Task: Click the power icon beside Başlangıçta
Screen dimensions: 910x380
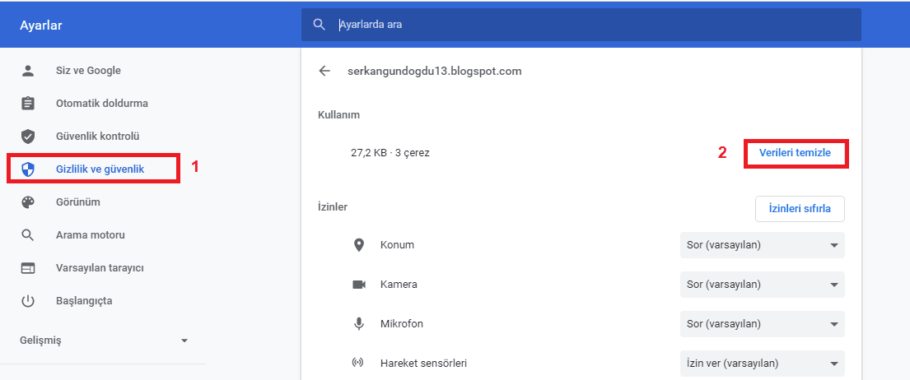Action: click(x=28, y=301)
